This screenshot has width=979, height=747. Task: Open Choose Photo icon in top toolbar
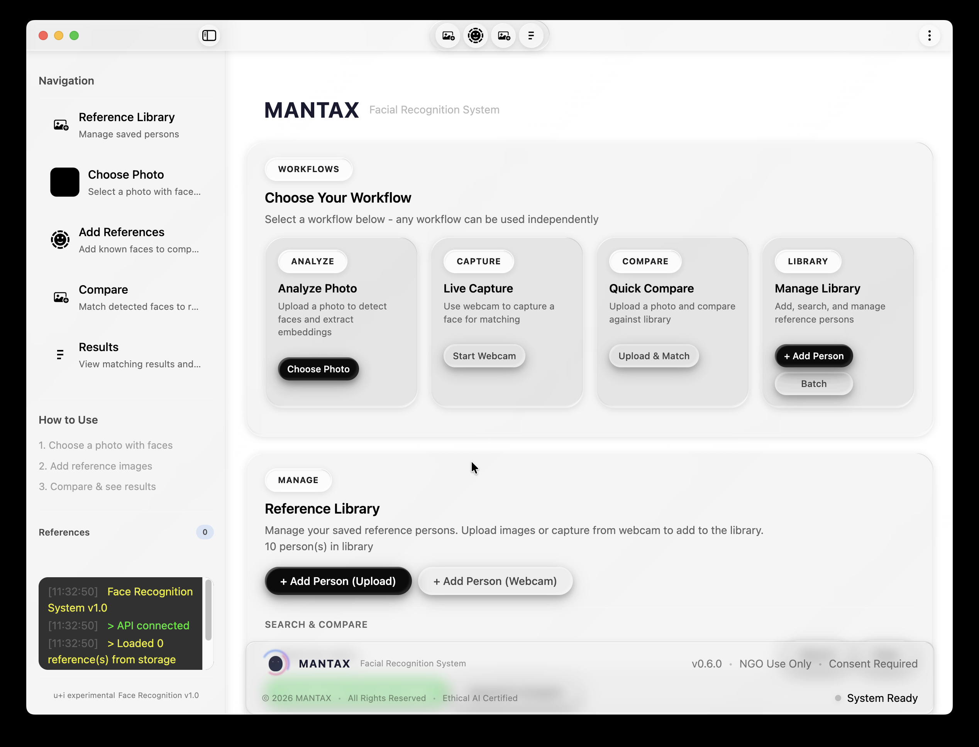[448, 35]
